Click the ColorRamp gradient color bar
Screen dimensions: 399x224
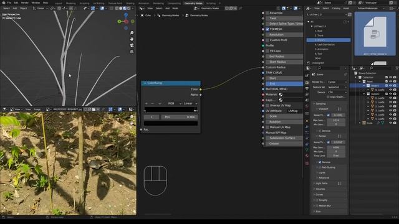(x=171, y=110)
